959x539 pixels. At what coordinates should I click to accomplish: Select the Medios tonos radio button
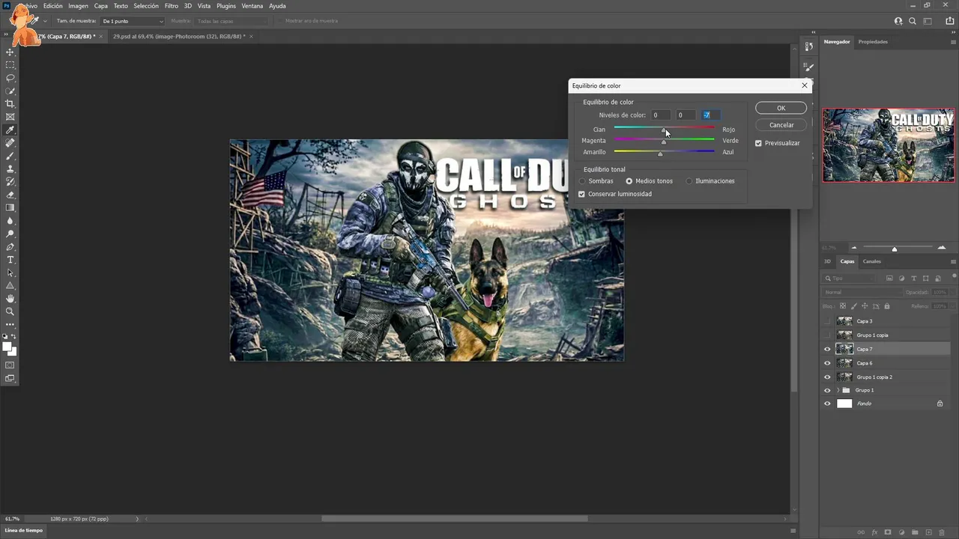pos(629,181)
